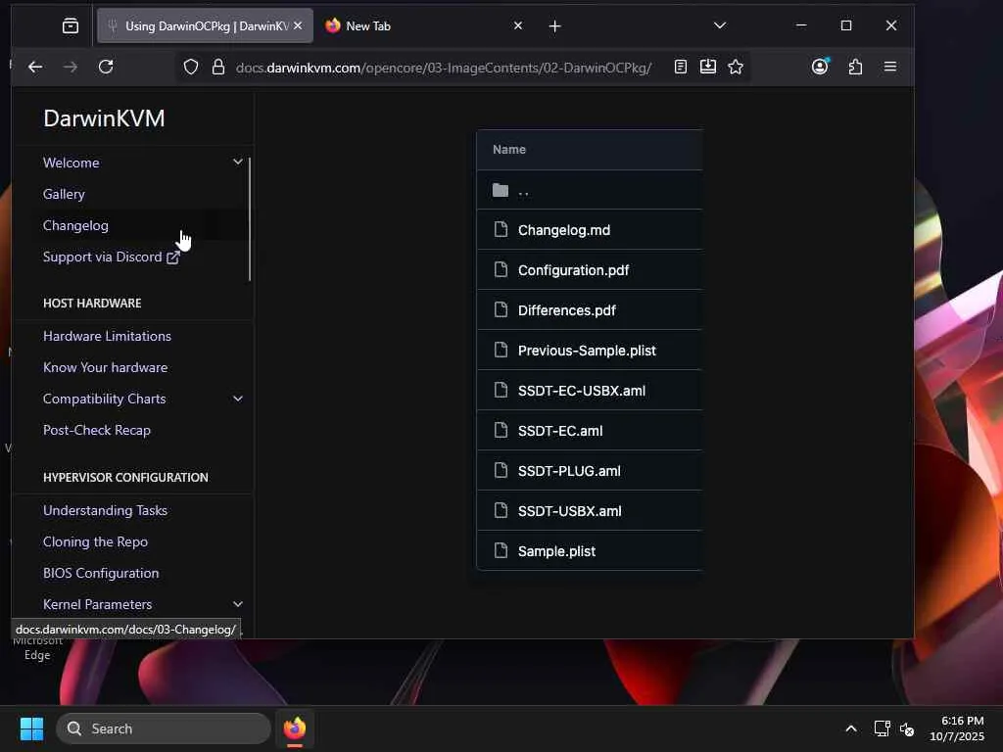
Task: Click Previous-Sample.plist file icon
Action: click(501, 350)
